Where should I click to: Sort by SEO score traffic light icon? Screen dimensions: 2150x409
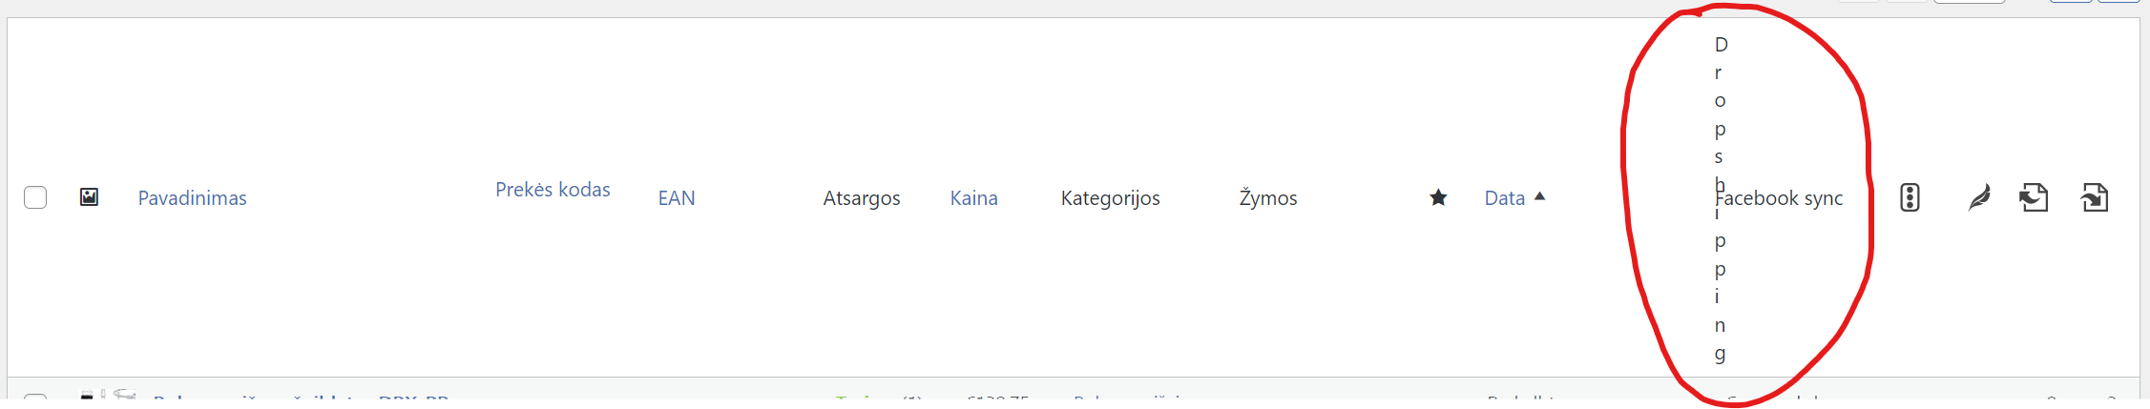(1910, 197)
